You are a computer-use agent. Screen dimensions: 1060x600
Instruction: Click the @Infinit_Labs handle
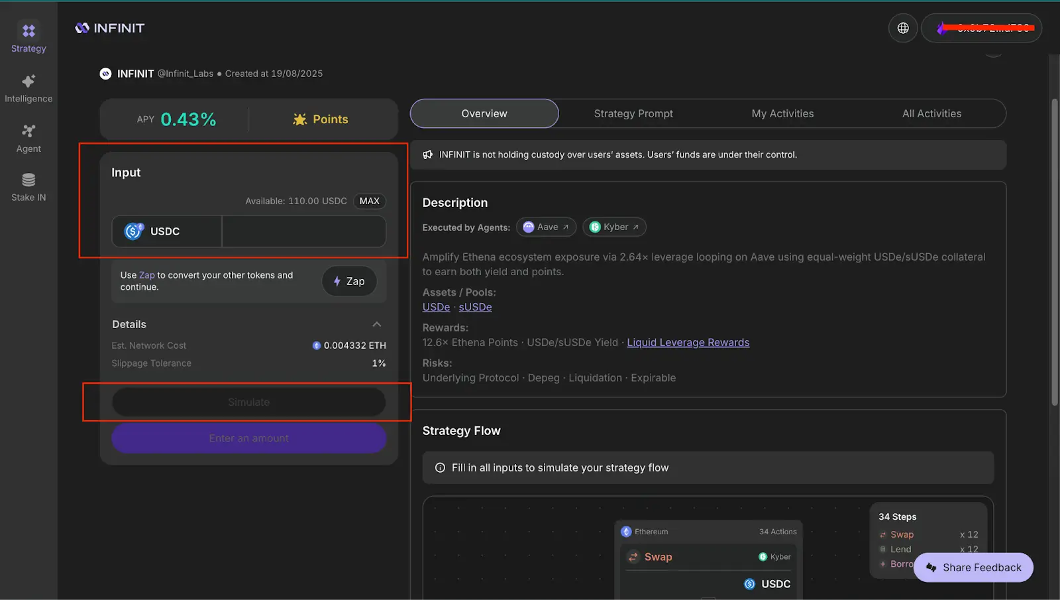pyautogui.click(x=185, y=74)
